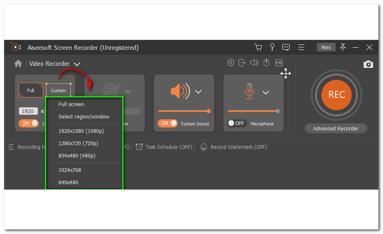383x234 pixels.
Task: Click the webcam icon
Action: [112, 89]
